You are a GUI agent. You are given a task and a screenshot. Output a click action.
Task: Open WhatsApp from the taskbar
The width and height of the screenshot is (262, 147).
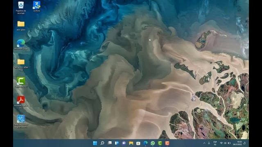[153, 143]
